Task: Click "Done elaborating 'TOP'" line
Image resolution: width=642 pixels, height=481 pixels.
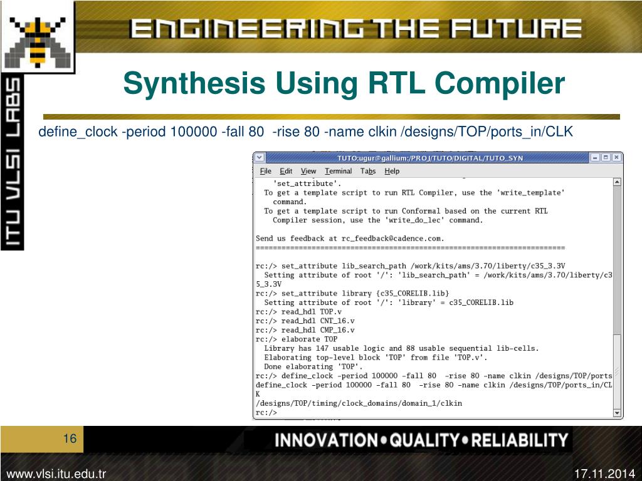Action: coord(313,367)
